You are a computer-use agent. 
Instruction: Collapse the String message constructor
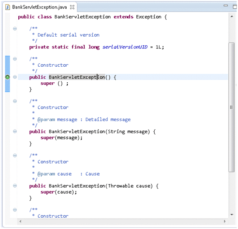[15, 131]
